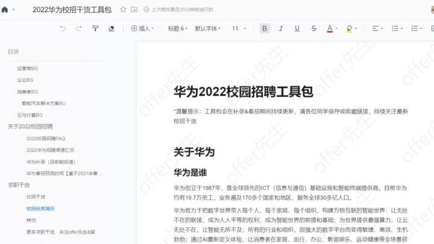This screenshot has height=244, width=434.
Task: Jump to 求职干货 section
Action: (x=19, y=185)
